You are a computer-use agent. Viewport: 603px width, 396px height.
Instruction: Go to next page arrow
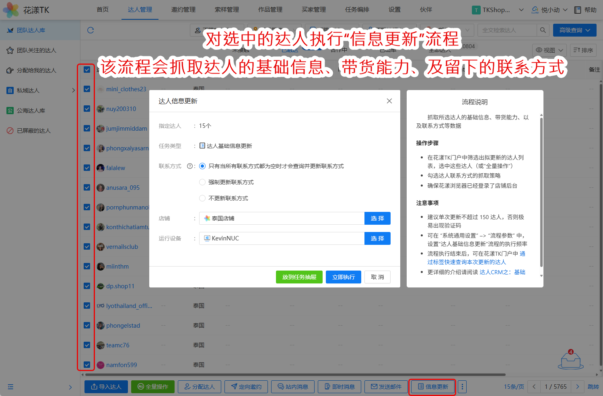point(578,387)
